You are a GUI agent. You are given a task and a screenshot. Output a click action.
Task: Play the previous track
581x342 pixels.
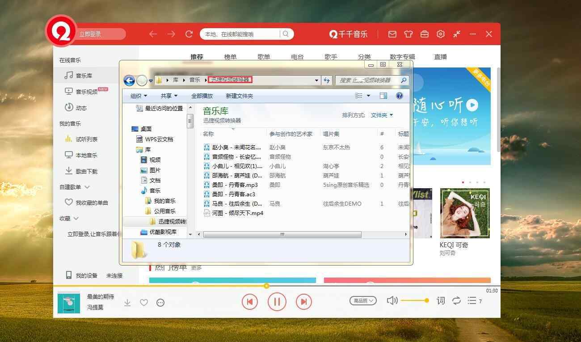[250, 302]
